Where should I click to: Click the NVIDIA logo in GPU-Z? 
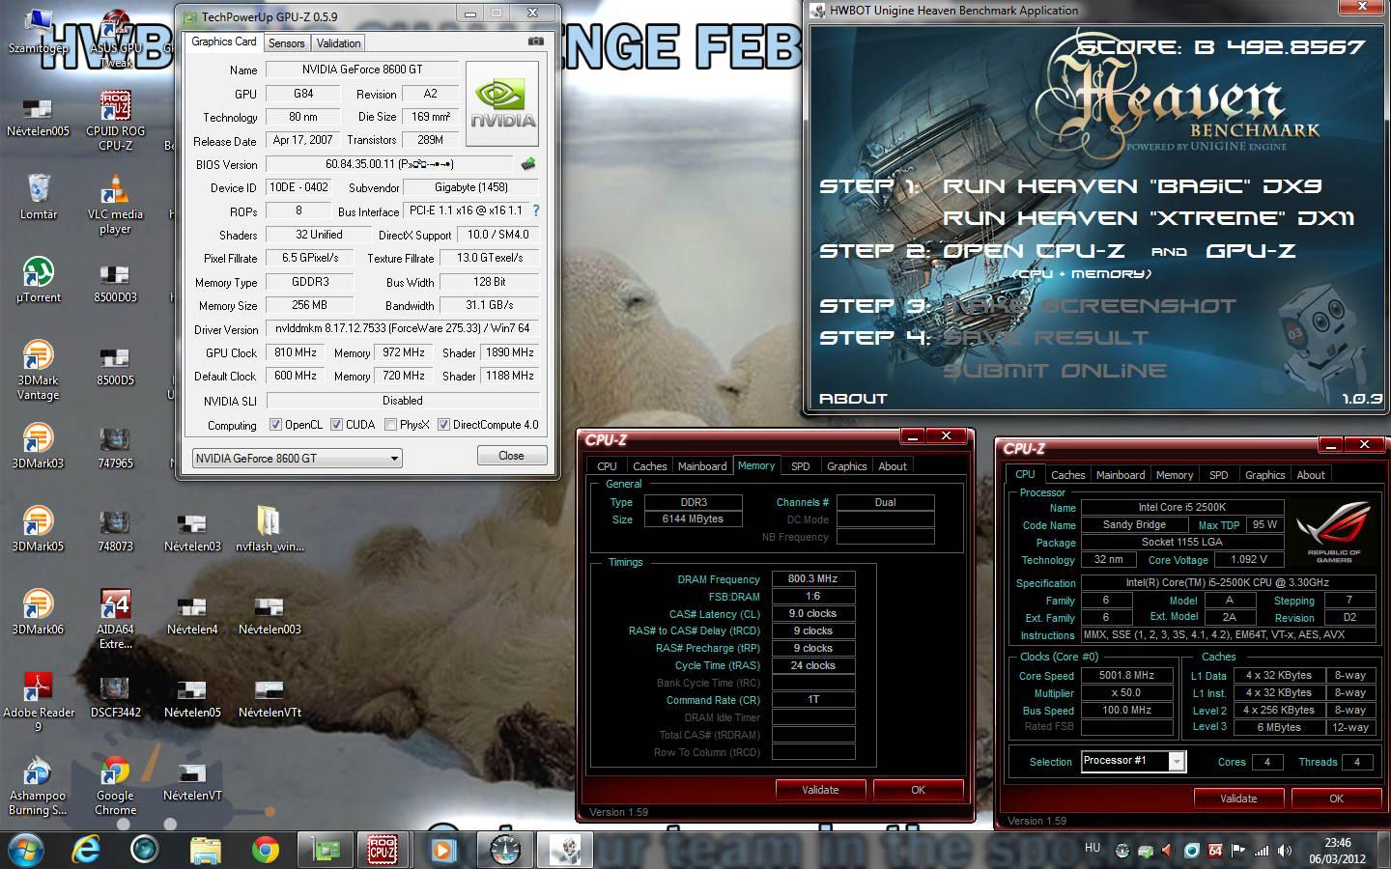click(x=502, y=103)
